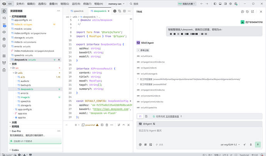Open the search view in activity bar
266x156 pixels.
tap(4, 18)
